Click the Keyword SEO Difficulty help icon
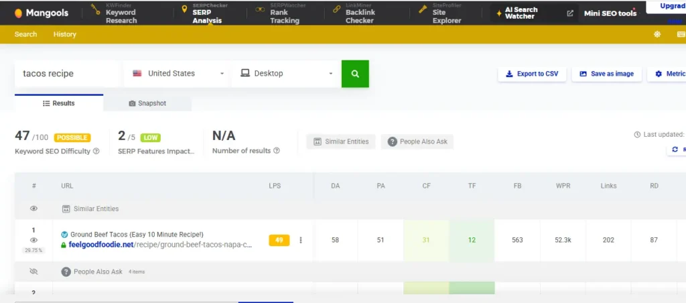Viewport: 686px width, 303px height. pyautogui.click(x=96, y=151)
